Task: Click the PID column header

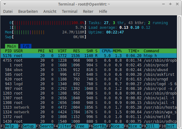Action: click(8, 51)
